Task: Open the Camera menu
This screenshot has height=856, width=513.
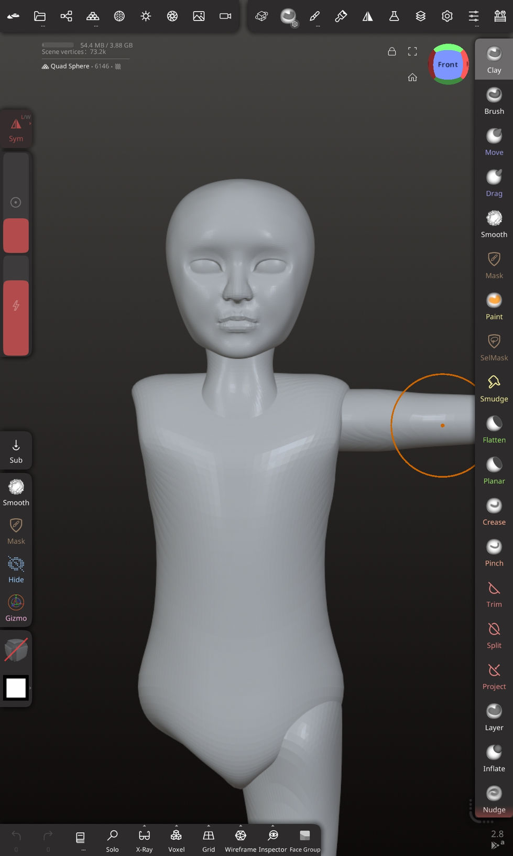Action: [225, 16]
